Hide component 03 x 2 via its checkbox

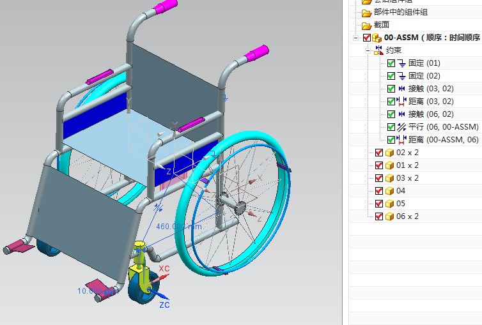379,178
